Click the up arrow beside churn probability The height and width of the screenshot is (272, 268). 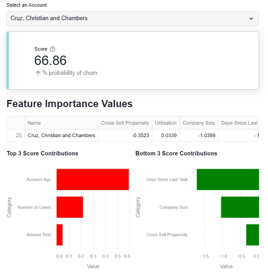tap(38, 73)
